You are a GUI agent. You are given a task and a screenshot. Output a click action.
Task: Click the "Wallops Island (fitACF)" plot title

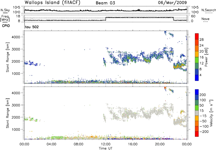click(52, 2)
